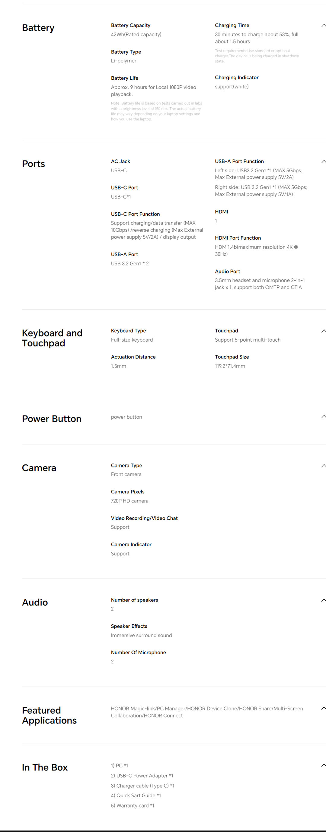Collapse the Power Button section chevron

click(323, 417)
